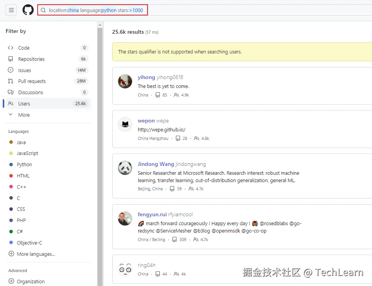Click the Discussions speech bubble icon
372x286 pixels.
[10, 92]
